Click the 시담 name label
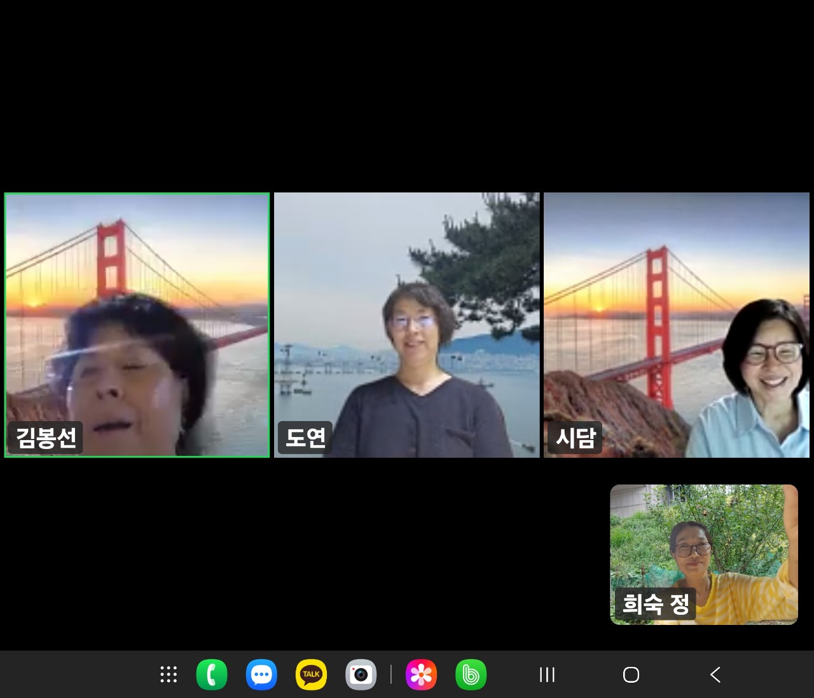This screenshot has height=698, width=814. (575, 438)
